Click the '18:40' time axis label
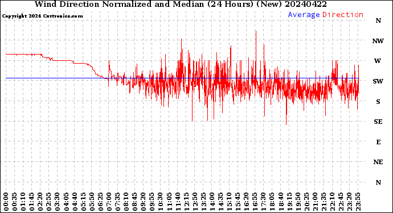The height and width of the screenshot is (213, 393). (x=280, y=202)
